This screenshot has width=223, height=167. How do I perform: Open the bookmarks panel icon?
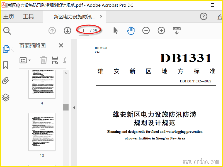click(6, 65)
